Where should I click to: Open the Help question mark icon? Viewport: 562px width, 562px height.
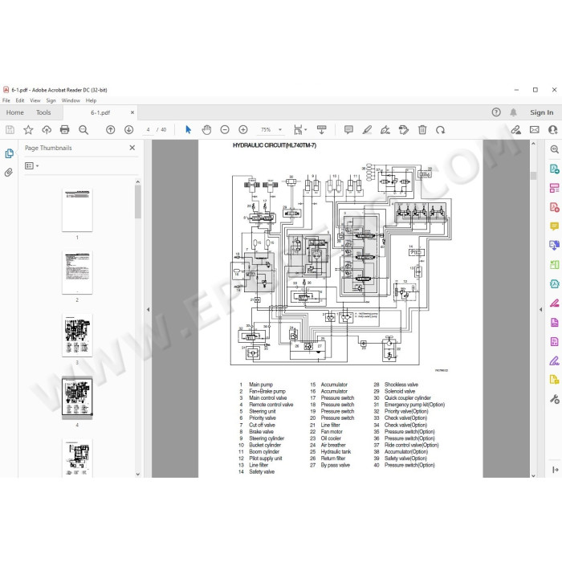coord(496,112)
